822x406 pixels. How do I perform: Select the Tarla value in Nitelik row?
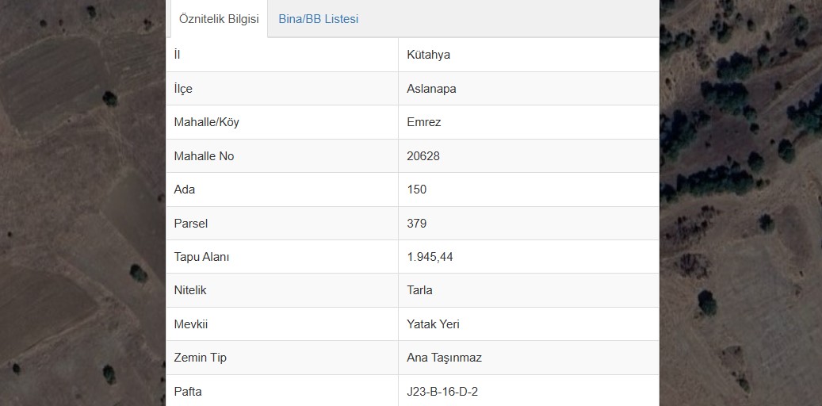point(419,290)
